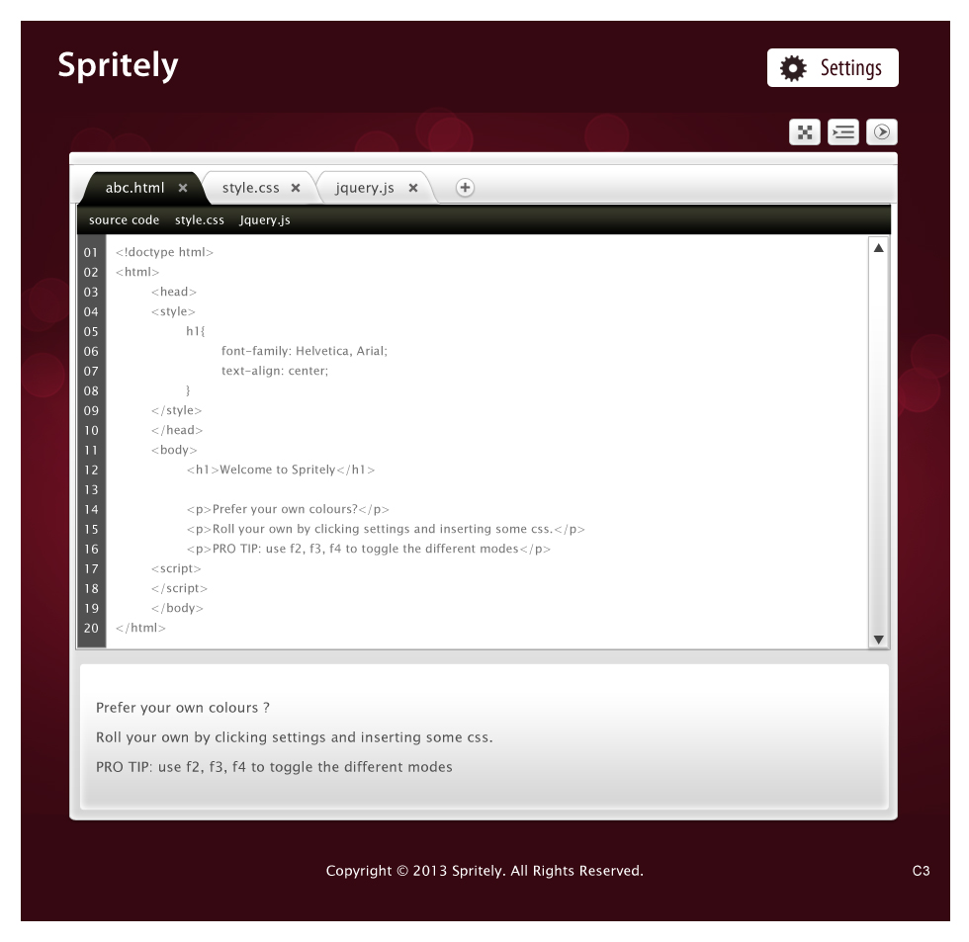Click the scrollbar up arrow
Screen dimensions: 969x942
tap(878, 248)
